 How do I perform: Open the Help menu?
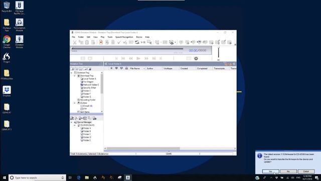(x=147, y=37)
